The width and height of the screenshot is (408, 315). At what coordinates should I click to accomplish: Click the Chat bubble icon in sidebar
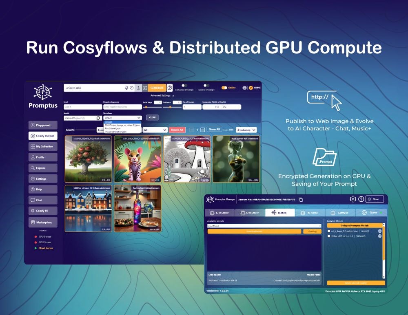point(33,200)
